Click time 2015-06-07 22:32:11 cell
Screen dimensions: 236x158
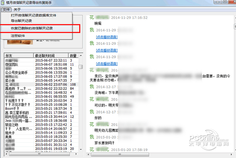[51, 61]
